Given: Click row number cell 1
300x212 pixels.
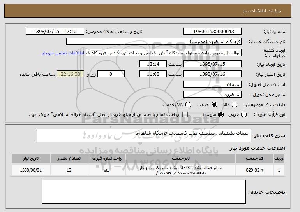Looking at the screenshot, I should [x=279, y=170].
